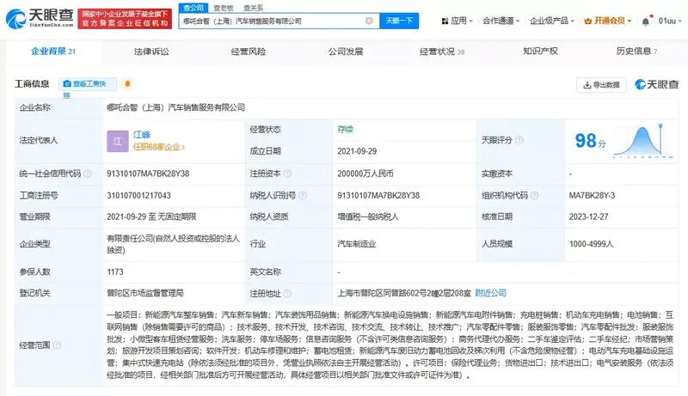The width and height of the screenshot is (688, 396).
Task: Open the 知识产权 tab
Action: (540, 52)
